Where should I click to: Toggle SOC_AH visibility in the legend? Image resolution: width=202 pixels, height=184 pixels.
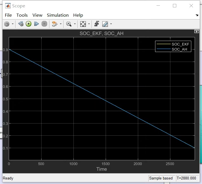pos(179,49)
